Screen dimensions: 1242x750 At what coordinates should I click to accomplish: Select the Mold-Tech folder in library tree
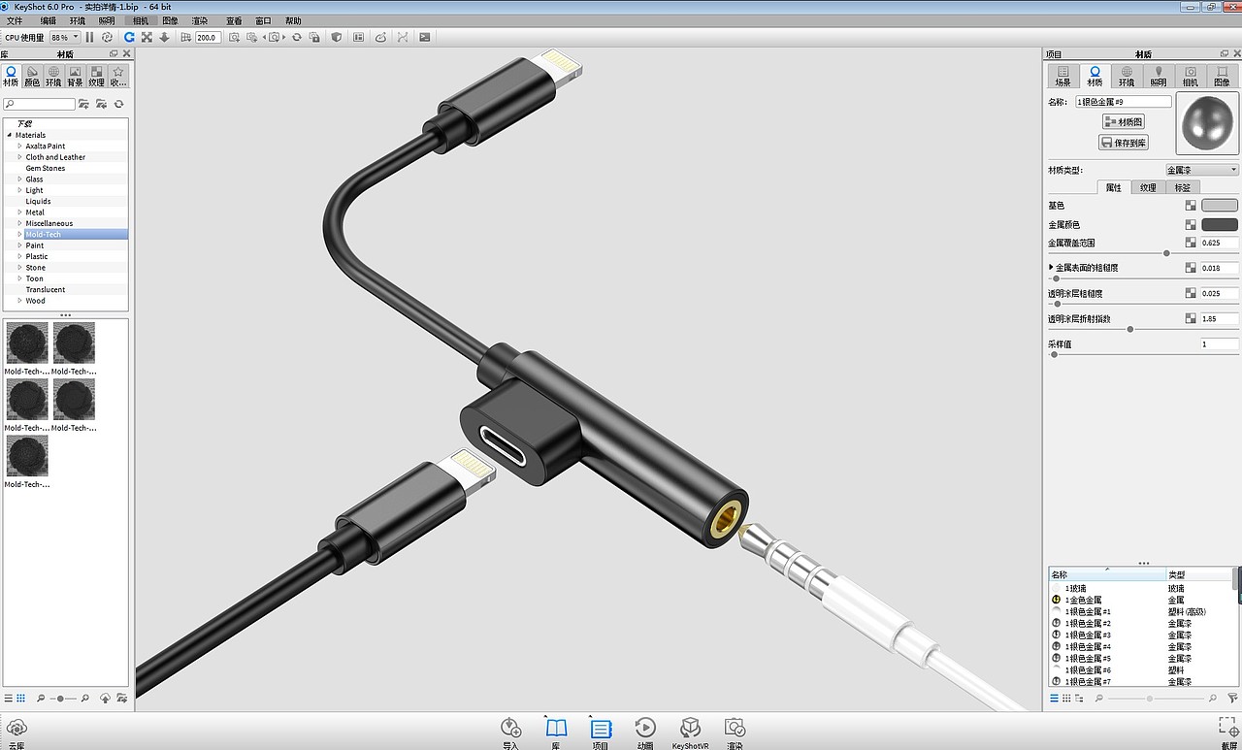(x=44, y=235)
